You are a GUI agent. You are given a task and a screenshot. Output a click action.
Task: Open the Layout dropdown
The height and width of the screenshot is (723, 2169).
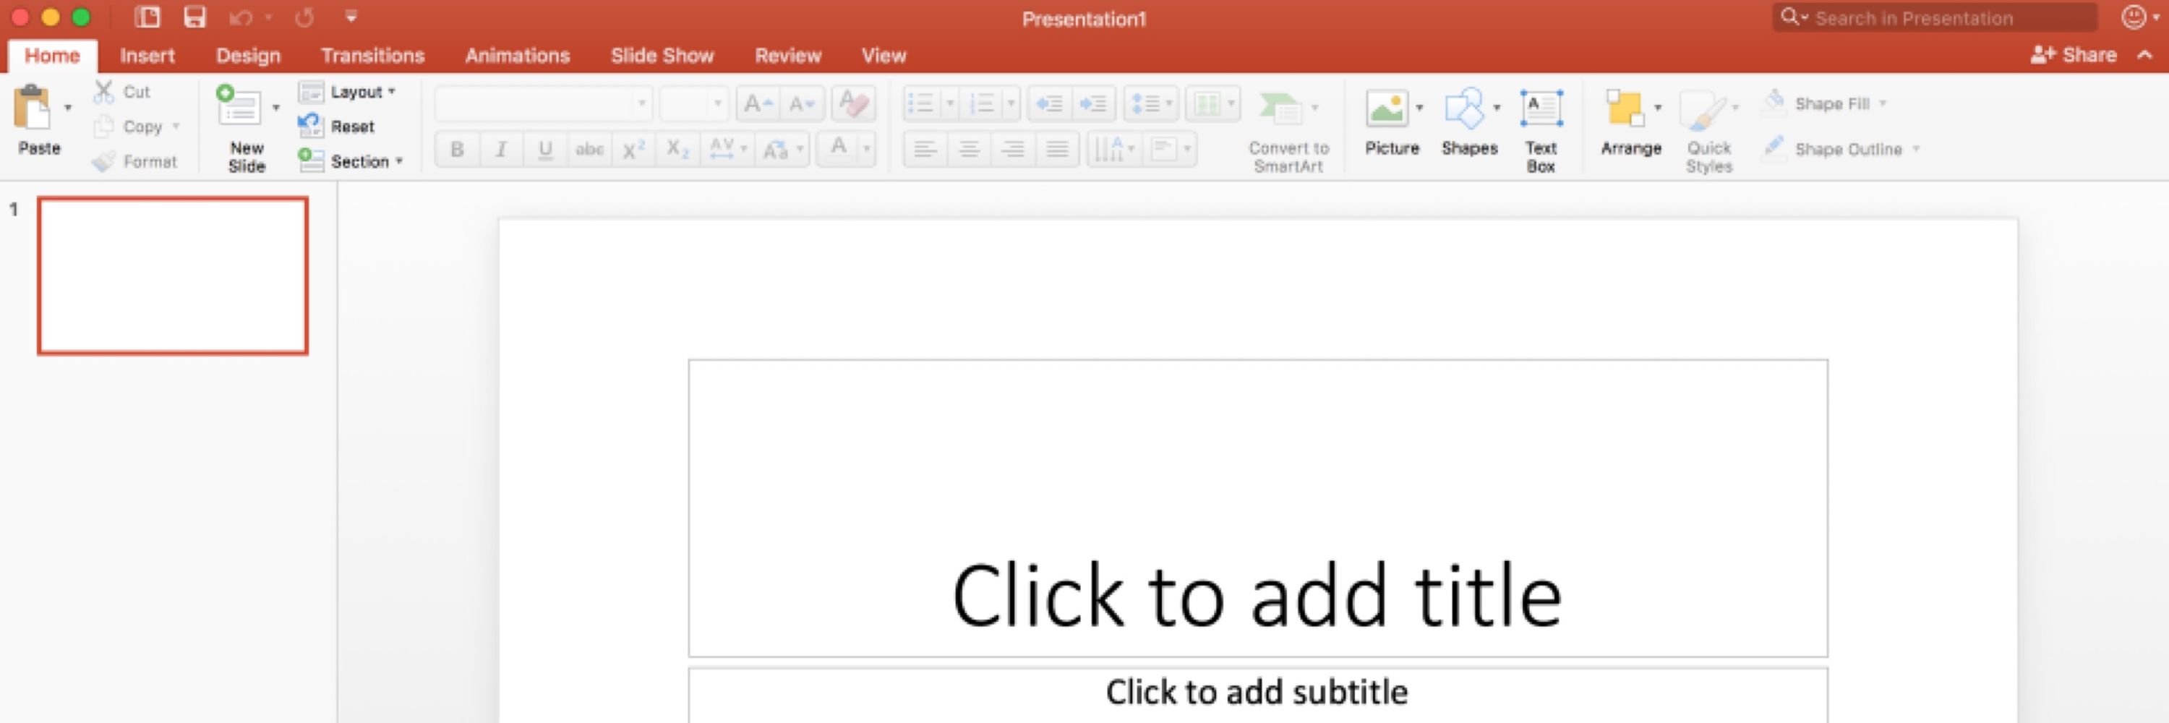click(348, 92)
